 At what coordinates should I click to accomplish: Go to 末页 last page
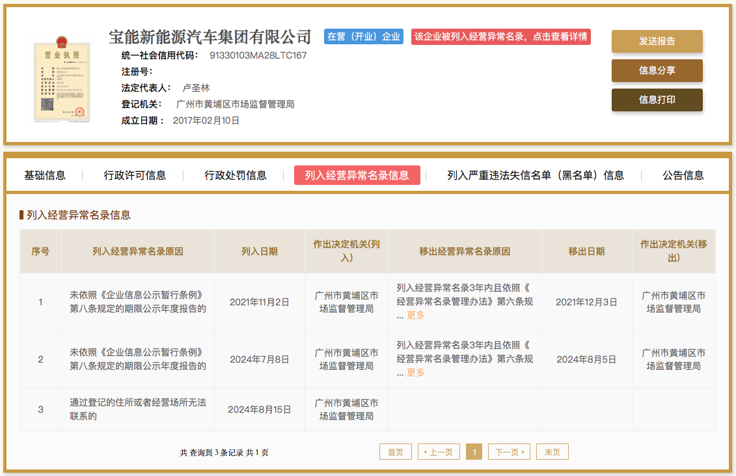point(552,452)
